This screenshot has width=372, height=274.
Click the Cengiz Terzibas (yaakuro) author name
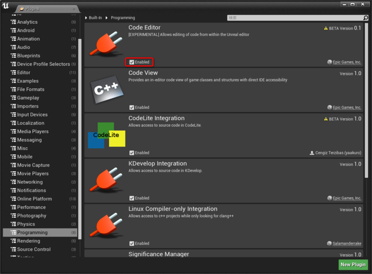click(338, 153)
